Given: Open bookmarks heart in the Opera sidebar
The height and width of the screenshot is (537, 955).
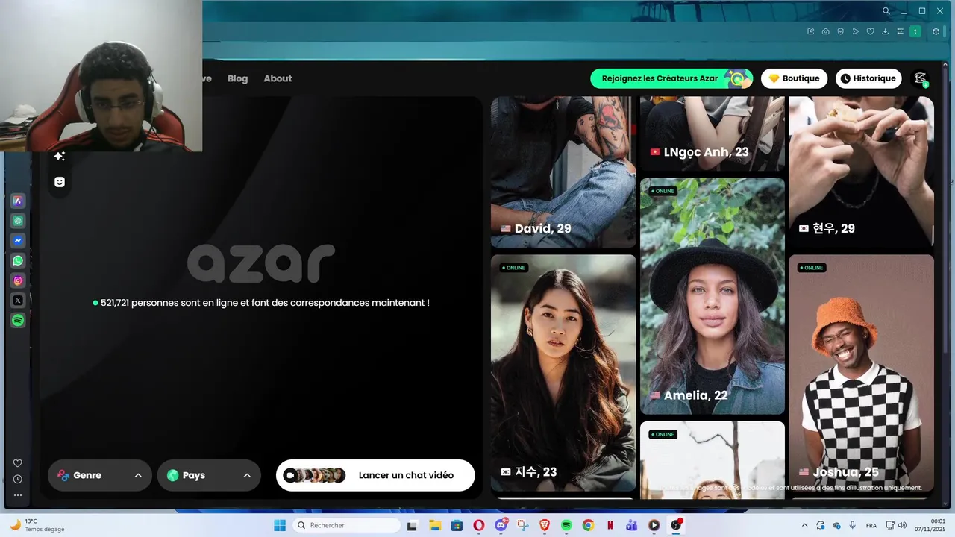Looking at the screenshot, I should point(18,463).
